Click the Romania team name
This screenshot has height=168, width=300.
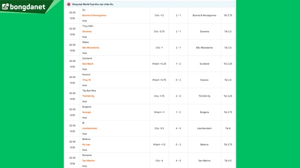(x=87, y=155)
